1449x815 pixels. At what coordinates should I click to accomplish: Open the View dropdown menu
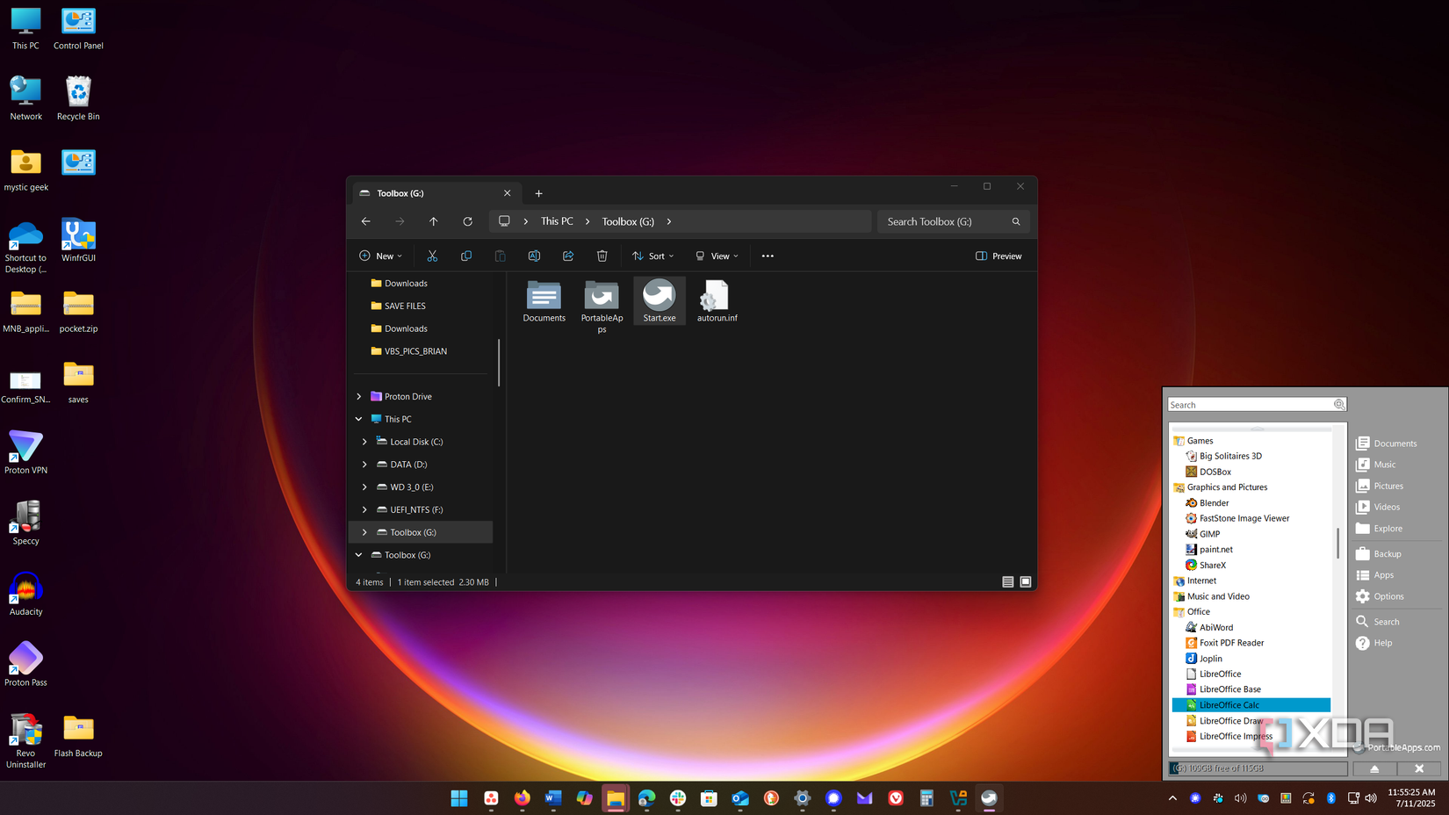coord(717,256)
